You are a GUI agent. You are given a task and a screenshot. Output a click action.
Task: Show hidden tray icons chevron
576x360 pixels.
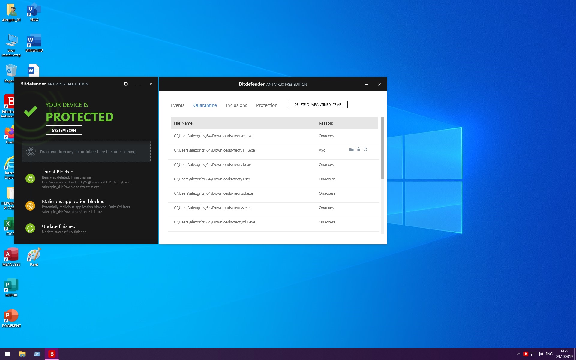point(518,354)
